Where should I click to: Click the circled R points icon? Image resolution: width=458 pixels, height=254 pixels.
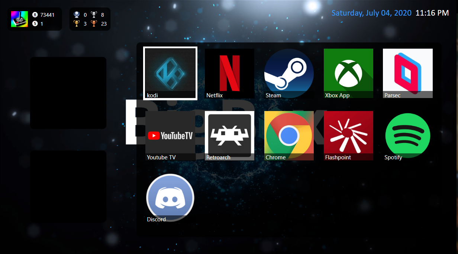[x=35, y=15]
